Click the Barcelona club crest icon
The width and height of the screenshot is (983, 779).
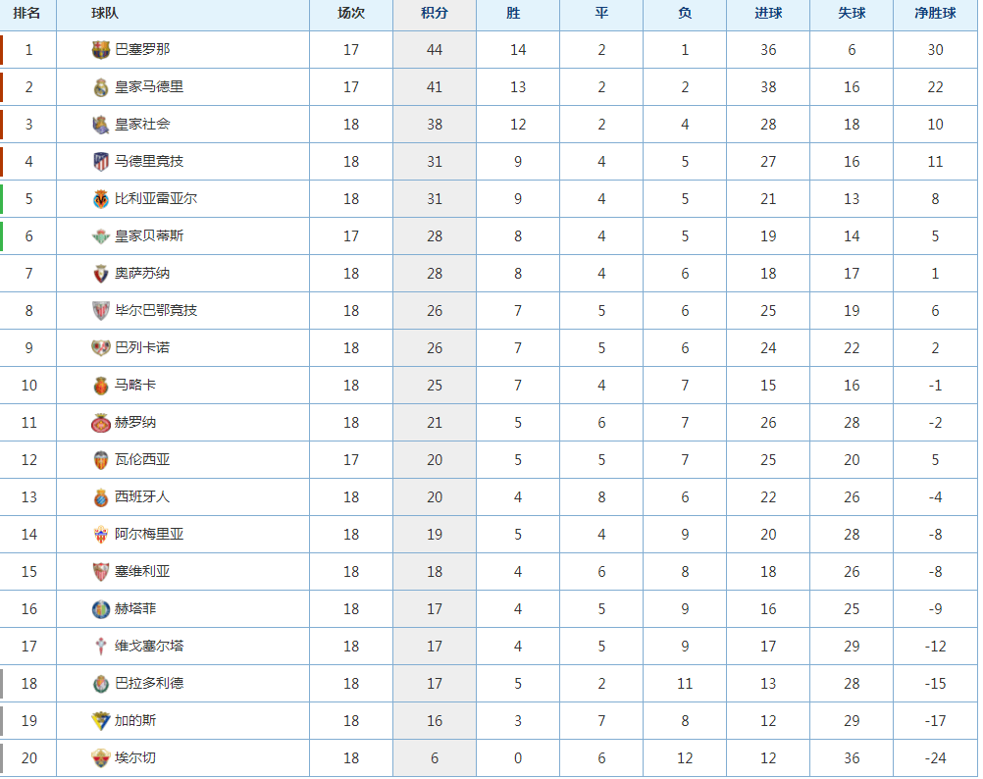[100, 49]
